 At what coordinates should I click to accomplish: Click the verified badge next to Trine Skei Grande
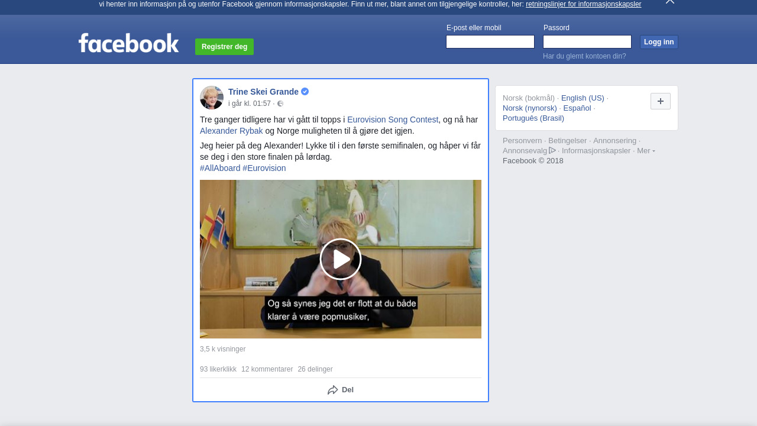pyautogui.click(x=305, y=92)
